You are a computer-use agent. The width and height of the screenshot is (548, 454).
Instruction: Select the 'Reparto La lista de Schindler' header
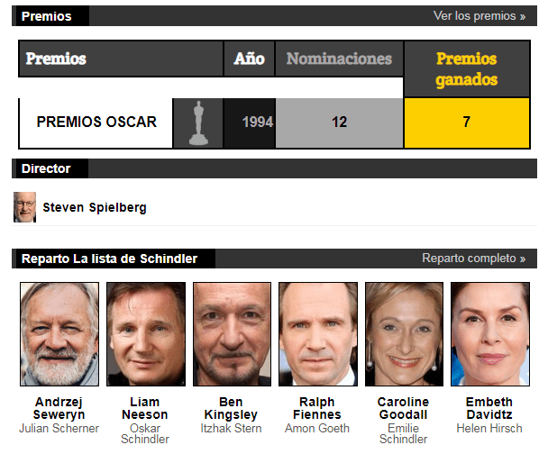pos(109,259)
